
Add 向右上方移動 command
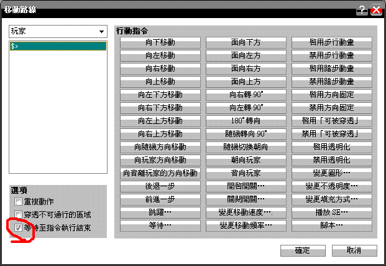coord(160,134)
